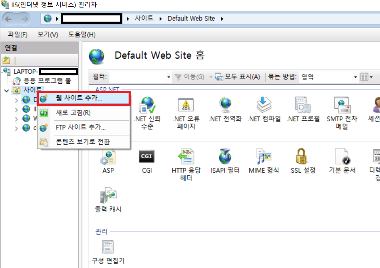Open .NET 전역화 settings
This screenshot has width=380, height=268.
tap(225, 109)
